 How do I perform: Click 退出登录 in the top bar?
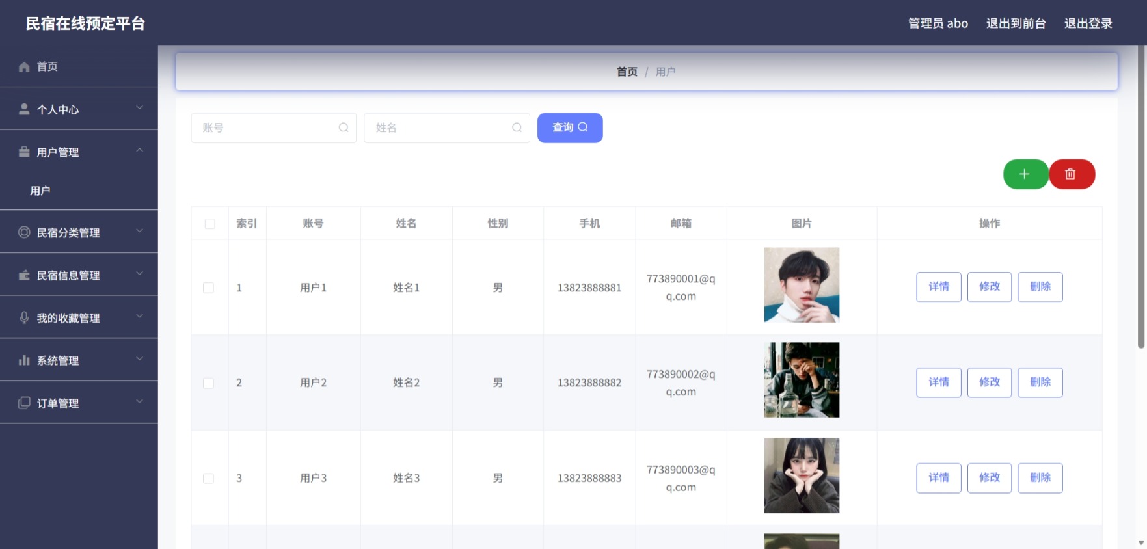[1088, 23]
